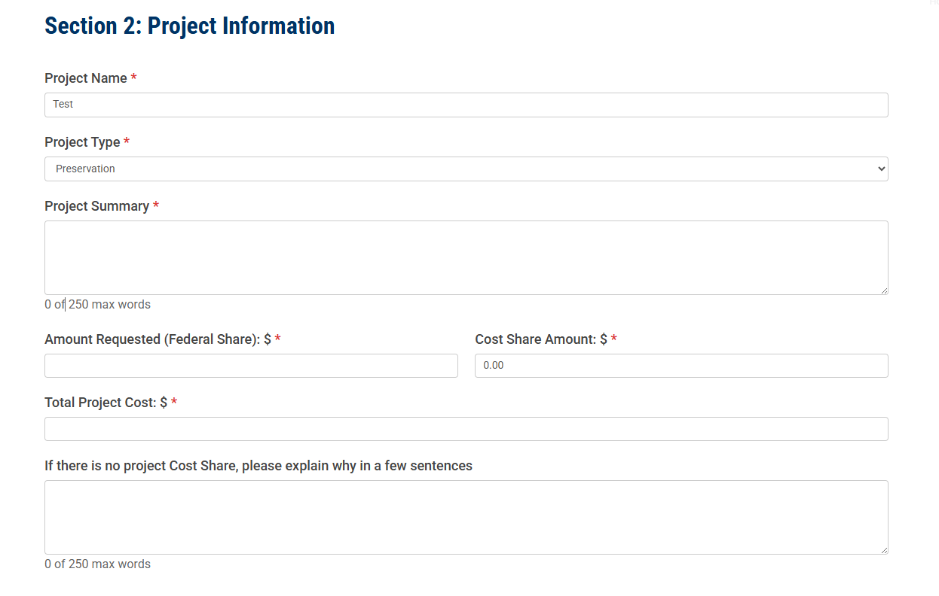Viewport: 939px width, 596px height.
Task: Click the Section 2: Project Information heading
Action: click(x=190, y=26)
